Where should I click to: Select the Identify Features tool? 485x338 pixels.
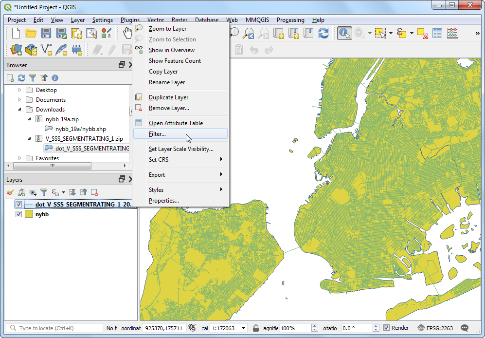point(344,33)
